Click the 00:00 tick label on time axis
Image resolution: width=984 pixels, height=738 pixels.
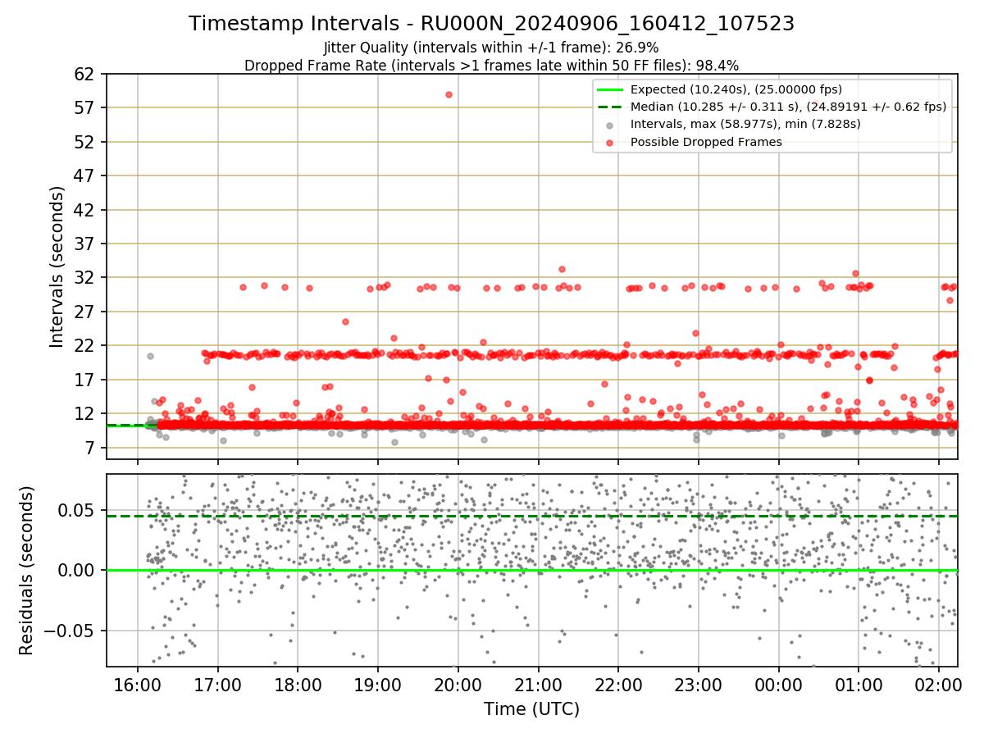point(778,683)
